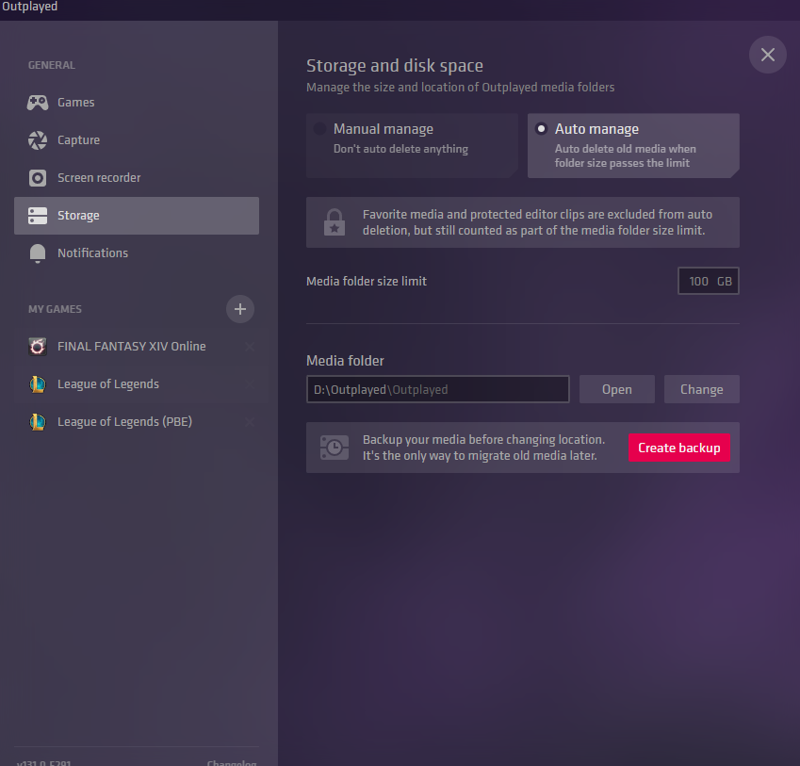Choose the Manual manage radio option
The height and width of the screenshot is (766, 800).
319,129
